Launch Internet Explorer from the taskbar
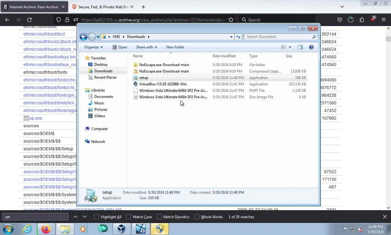The height and width of the screenshot is (235, 391). tap(27, 229)
